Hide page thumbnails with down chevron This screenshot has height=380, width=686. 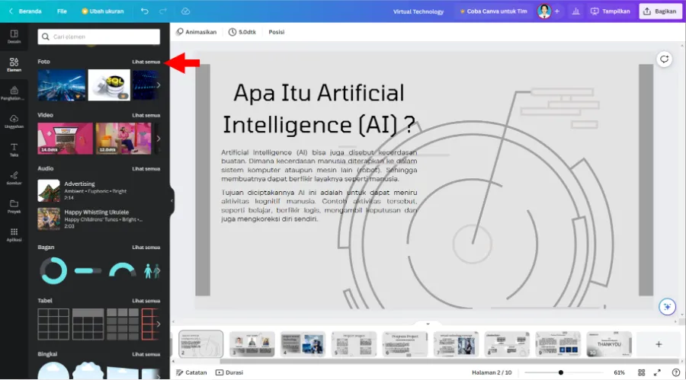tap(428, 324)
